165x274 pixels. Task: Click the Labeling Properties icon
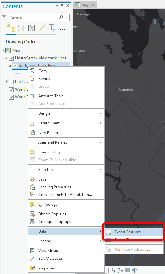point(32,187)
